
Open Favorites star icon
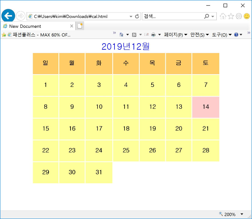(x=231, y=16)
